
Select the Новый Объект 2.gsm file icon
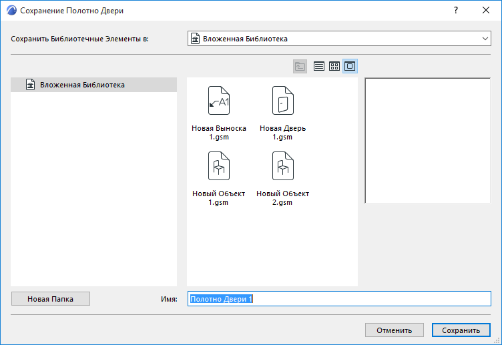pos(282,165)
